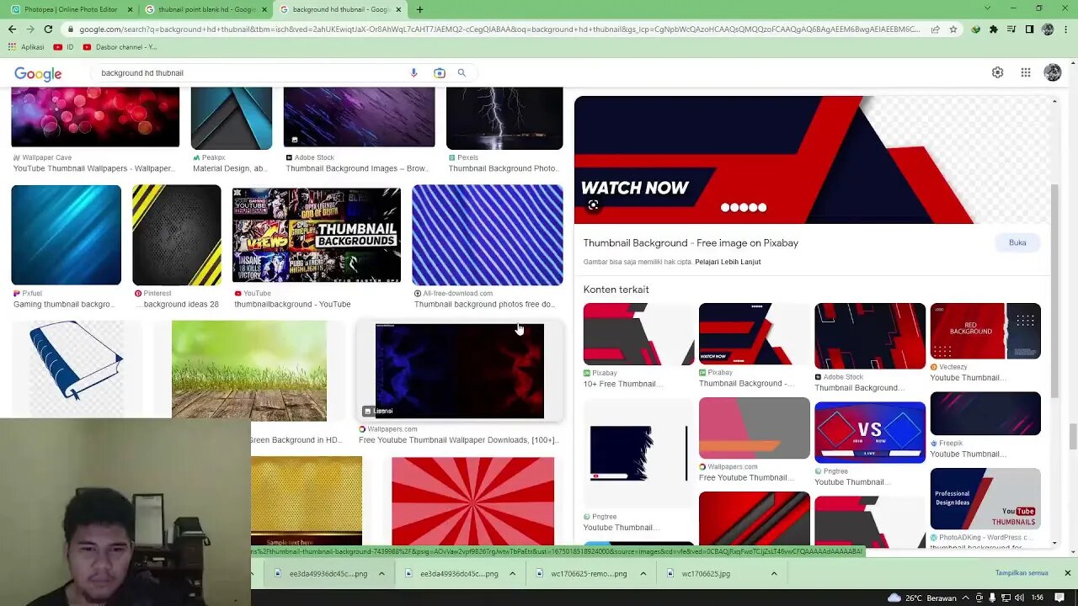This screenshot has height=606, width=1078.
Task: Click the share page icon in address bar
Action: click(x=935, y=29)
